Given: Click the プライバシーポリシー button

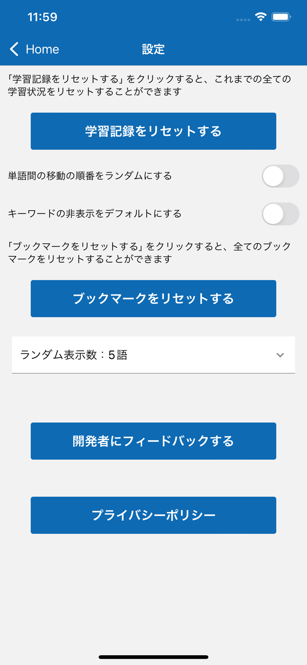Looking at the screenshot, I should click(153, 515).
